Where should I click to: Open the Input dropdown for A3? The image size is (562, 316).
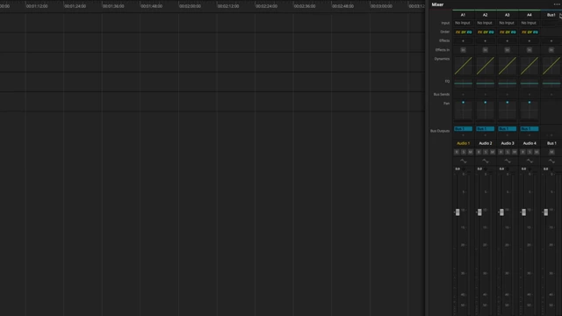click(x=507, y=23)
